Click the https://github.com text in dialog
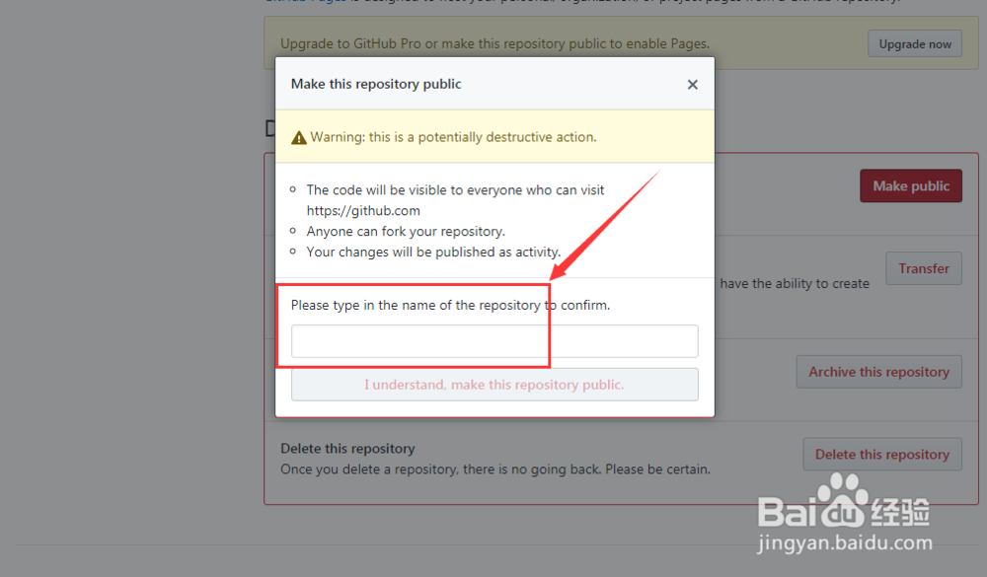 pos(363,211)
